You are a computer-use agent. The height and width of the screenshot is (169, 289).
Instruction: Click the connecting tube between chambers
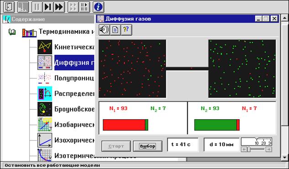(187, 69)
